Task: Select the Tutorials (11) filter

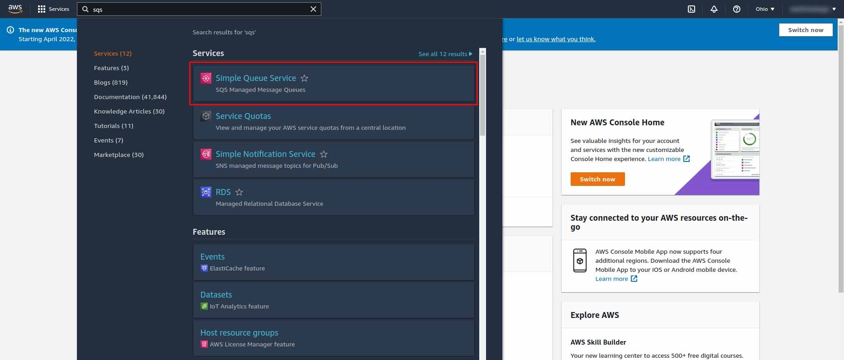Action: (114, 126)
